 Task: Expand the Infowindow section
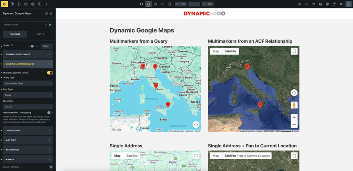[x=28, y=150]
